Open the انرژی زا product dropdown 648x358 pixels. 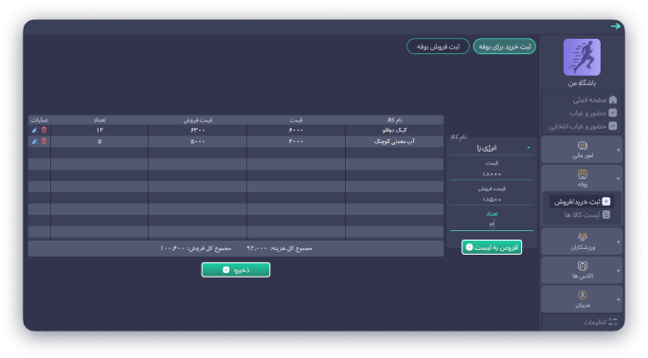(492, 148)
